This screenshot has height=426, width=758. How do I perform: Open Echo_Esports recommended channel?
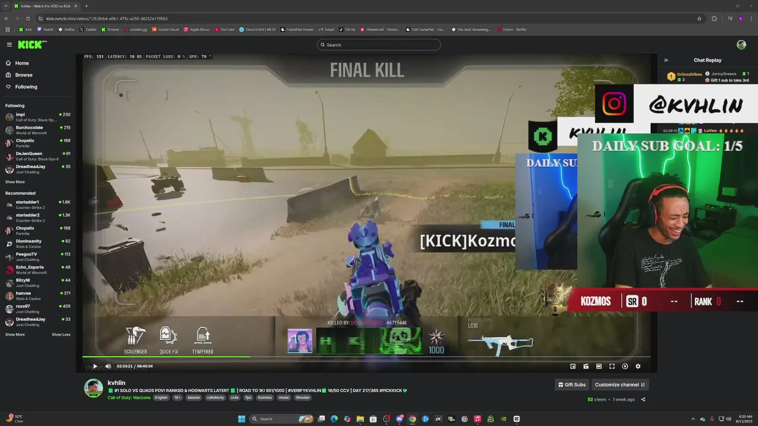38,269
